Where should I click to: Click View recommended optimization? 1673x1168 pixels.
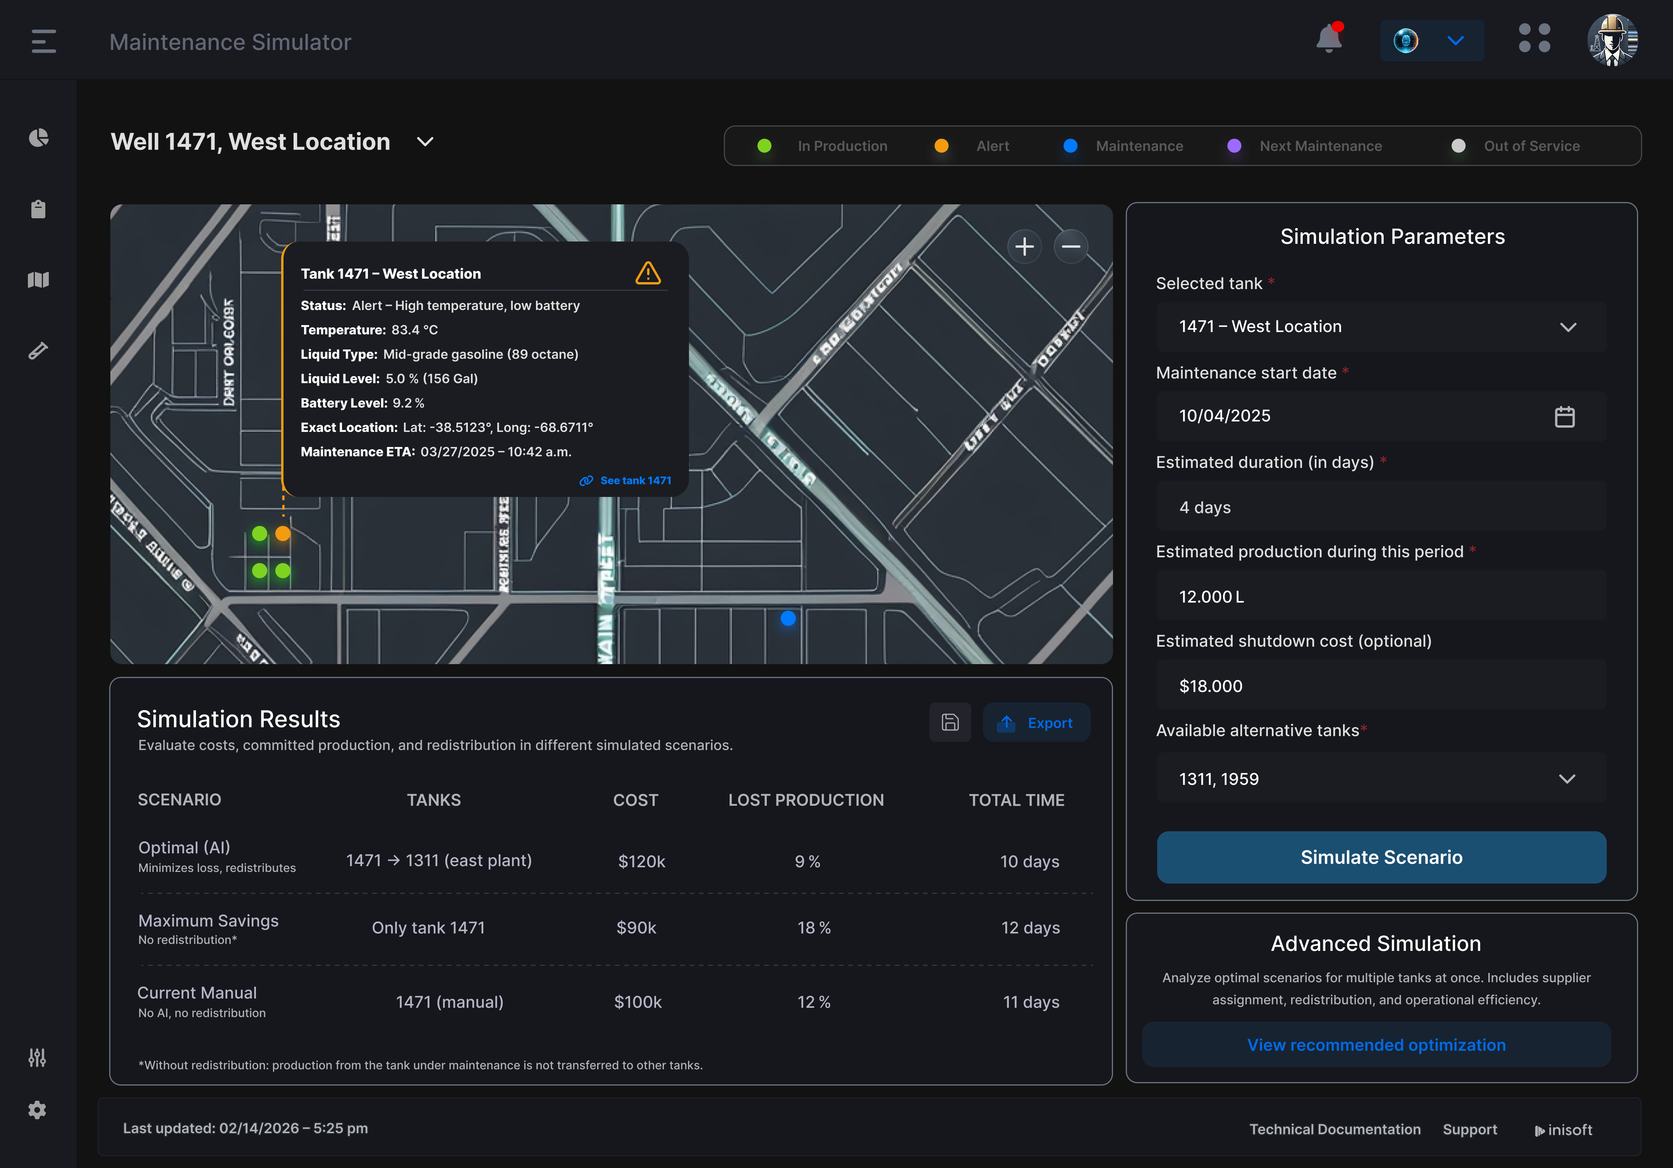coord(1376,1045)
